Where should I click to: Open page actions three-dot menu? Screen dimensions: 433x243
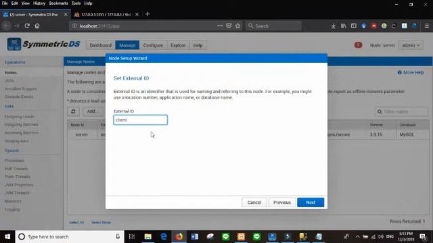[220, 26]
